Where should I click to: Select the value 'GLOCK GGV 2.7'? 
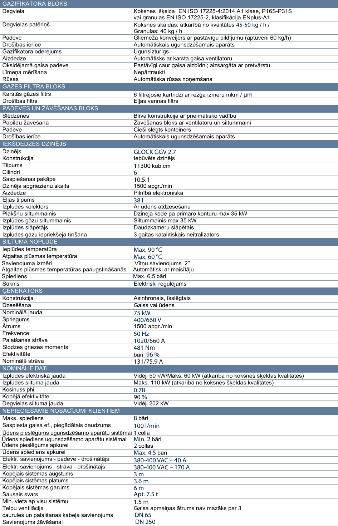[x=155, y=152]
